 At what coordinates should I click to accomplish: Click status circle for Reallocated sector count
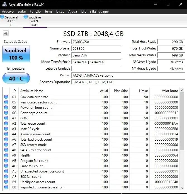(x=6, y=102)
